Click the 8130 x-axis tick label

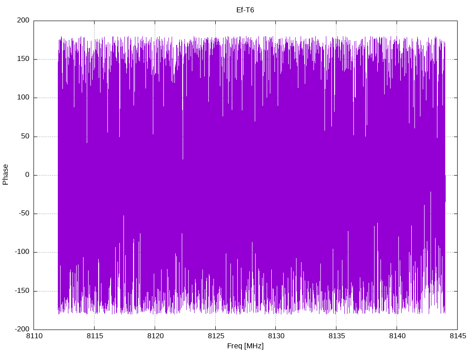click(x=276, y=336)
